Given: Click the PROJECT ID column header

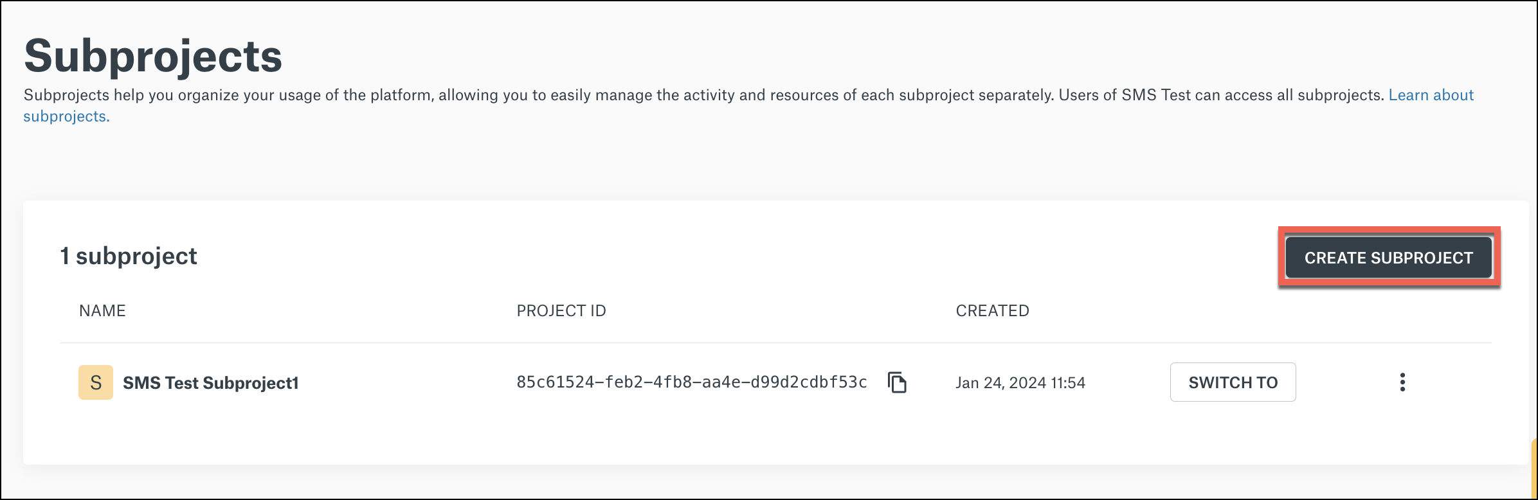Looking at the screenshot, I should [561, 310].
